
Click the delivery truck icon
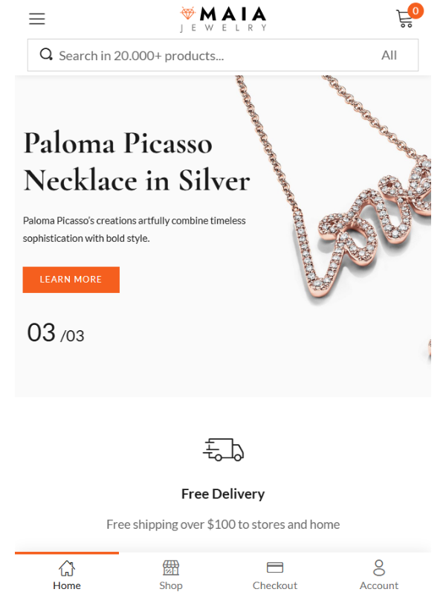[223, 450]
